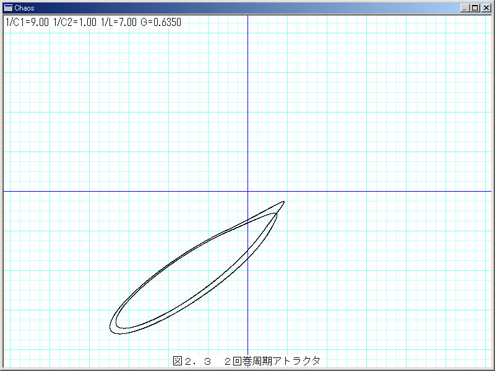
Task: Maximize the Chaos window
Action: coord(475,8)
